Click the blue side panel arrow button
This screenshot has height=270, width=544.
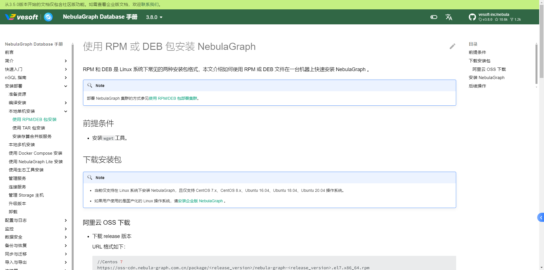tap(541, 217)
